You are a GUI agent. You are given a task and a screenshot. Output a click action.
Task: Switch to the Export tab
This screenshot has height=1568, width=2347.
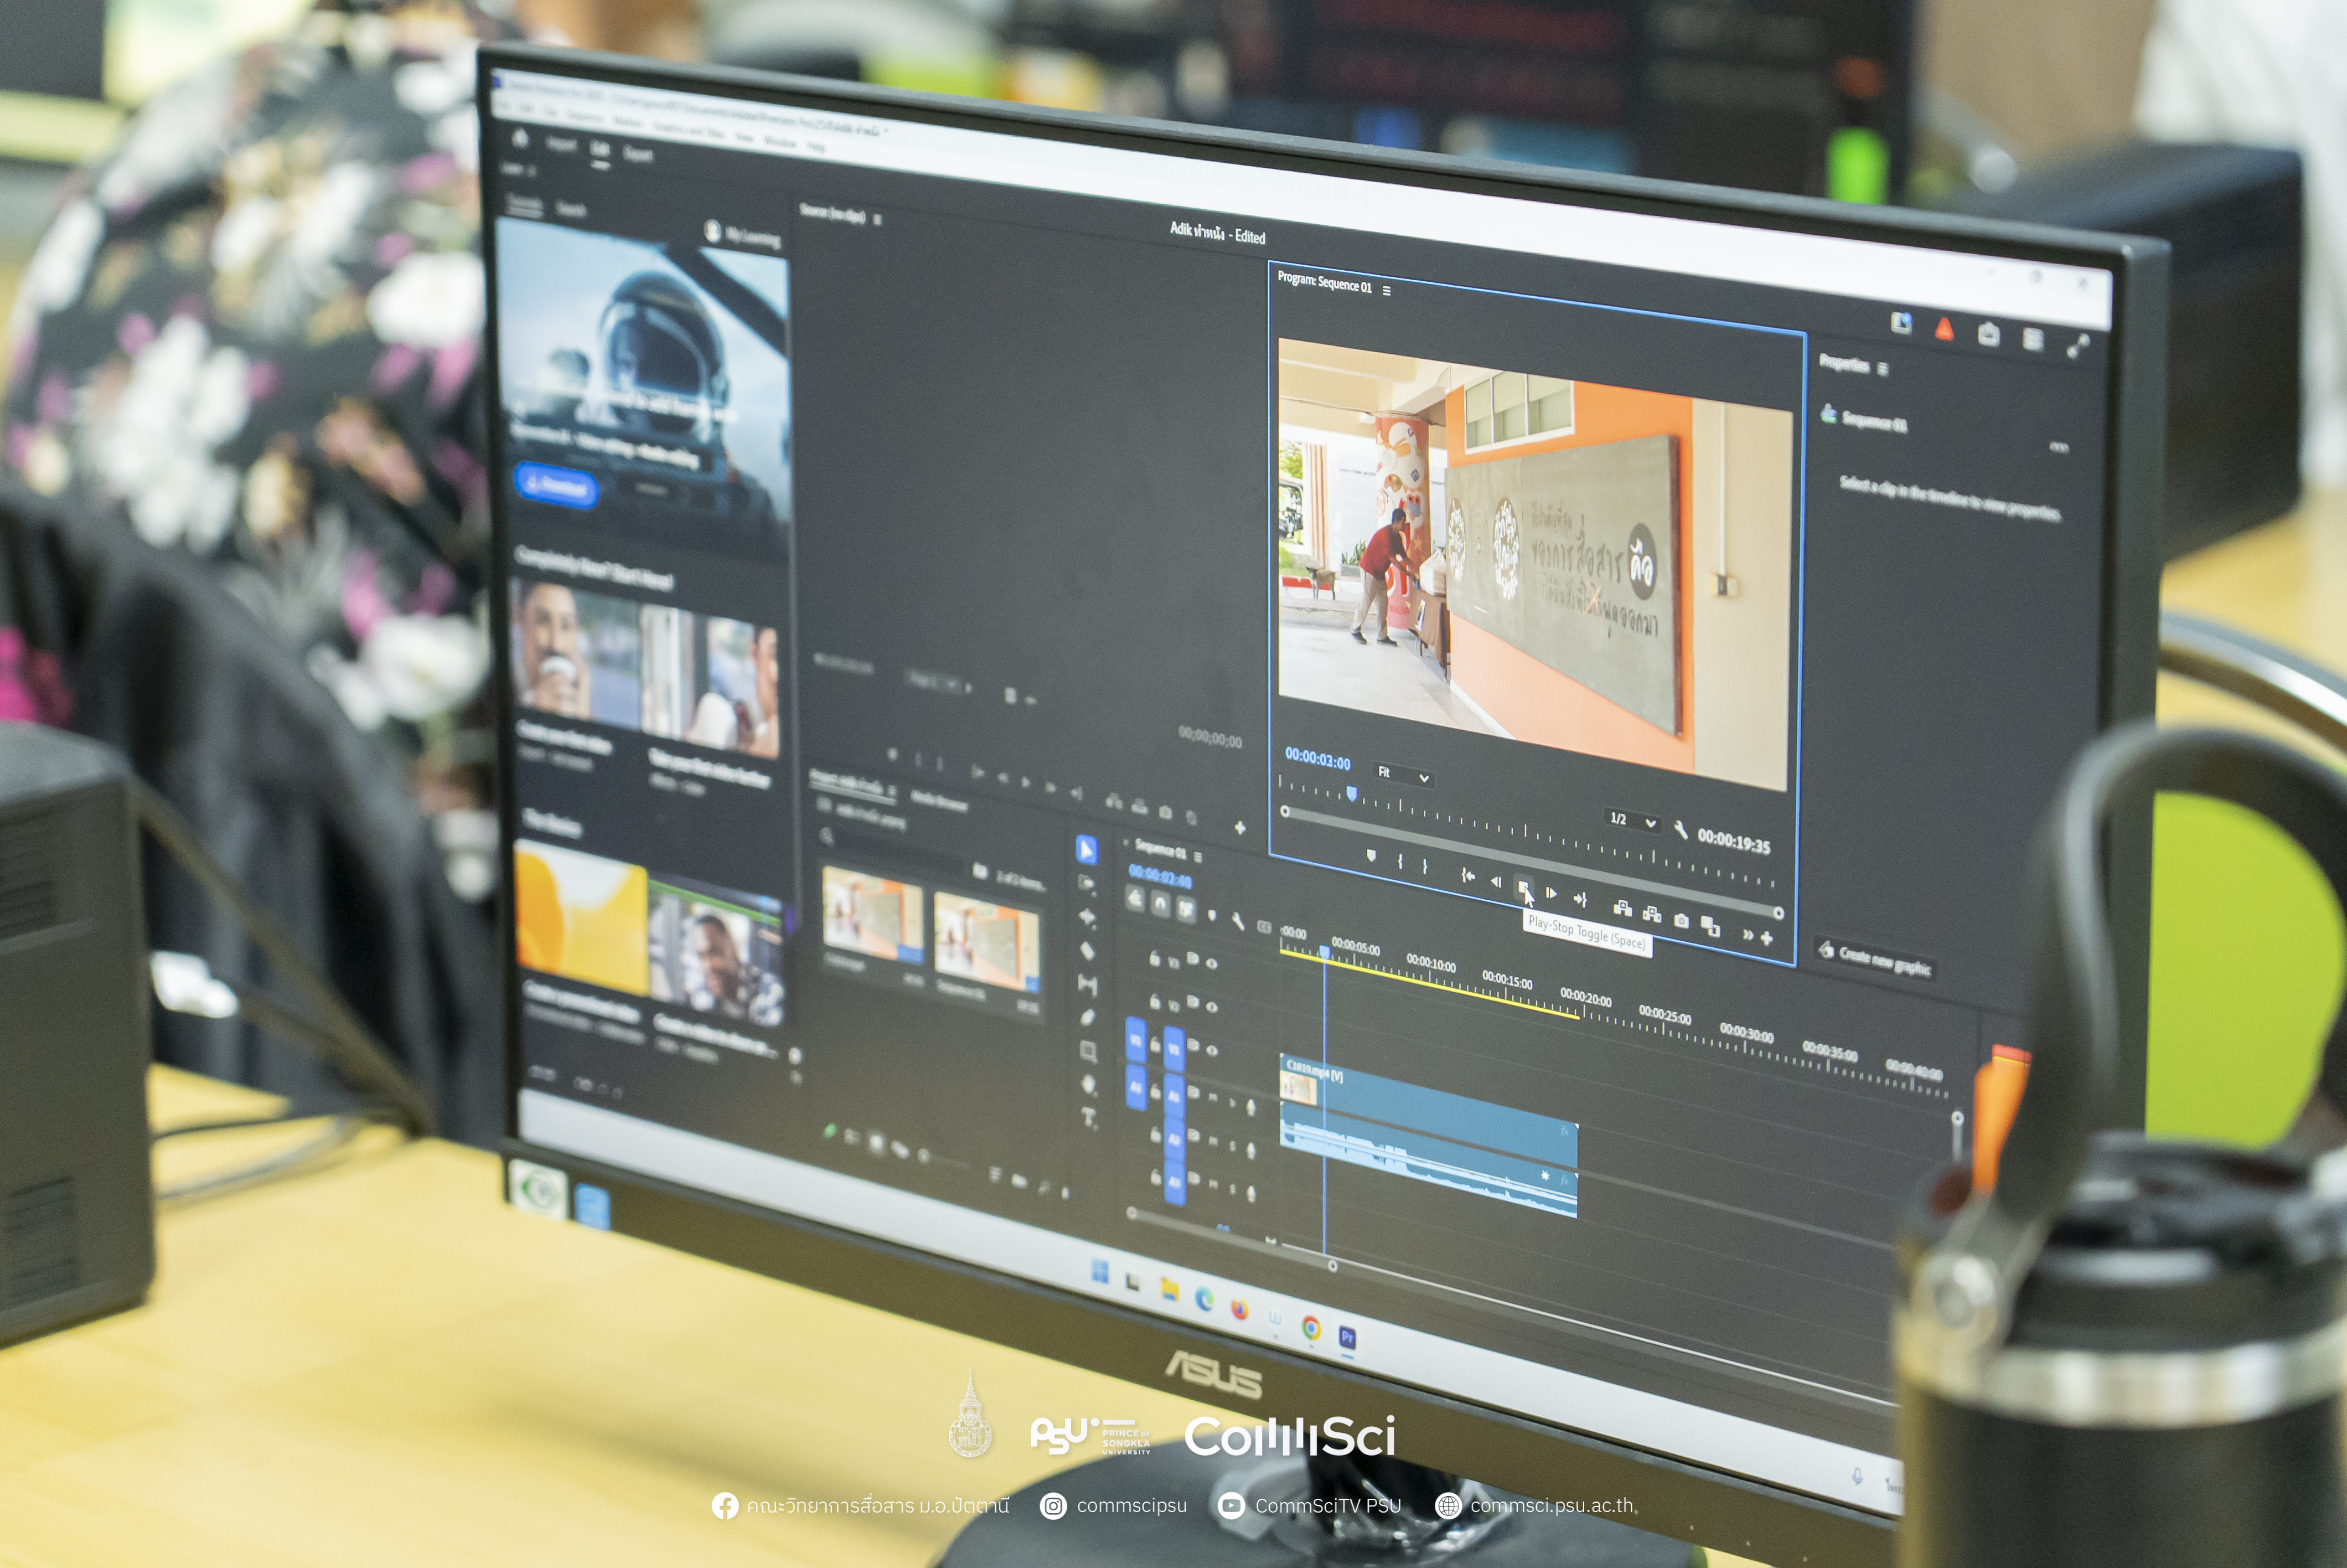pyautogui.click(x=638, y=154)
